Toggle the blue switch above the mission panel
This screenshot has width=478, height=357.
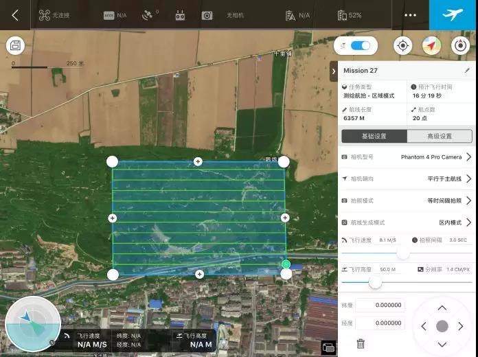(x=360, y=46)
